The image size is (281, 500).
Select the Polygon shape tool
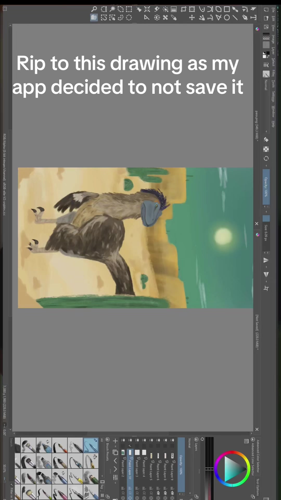click(x=219, y=9)
